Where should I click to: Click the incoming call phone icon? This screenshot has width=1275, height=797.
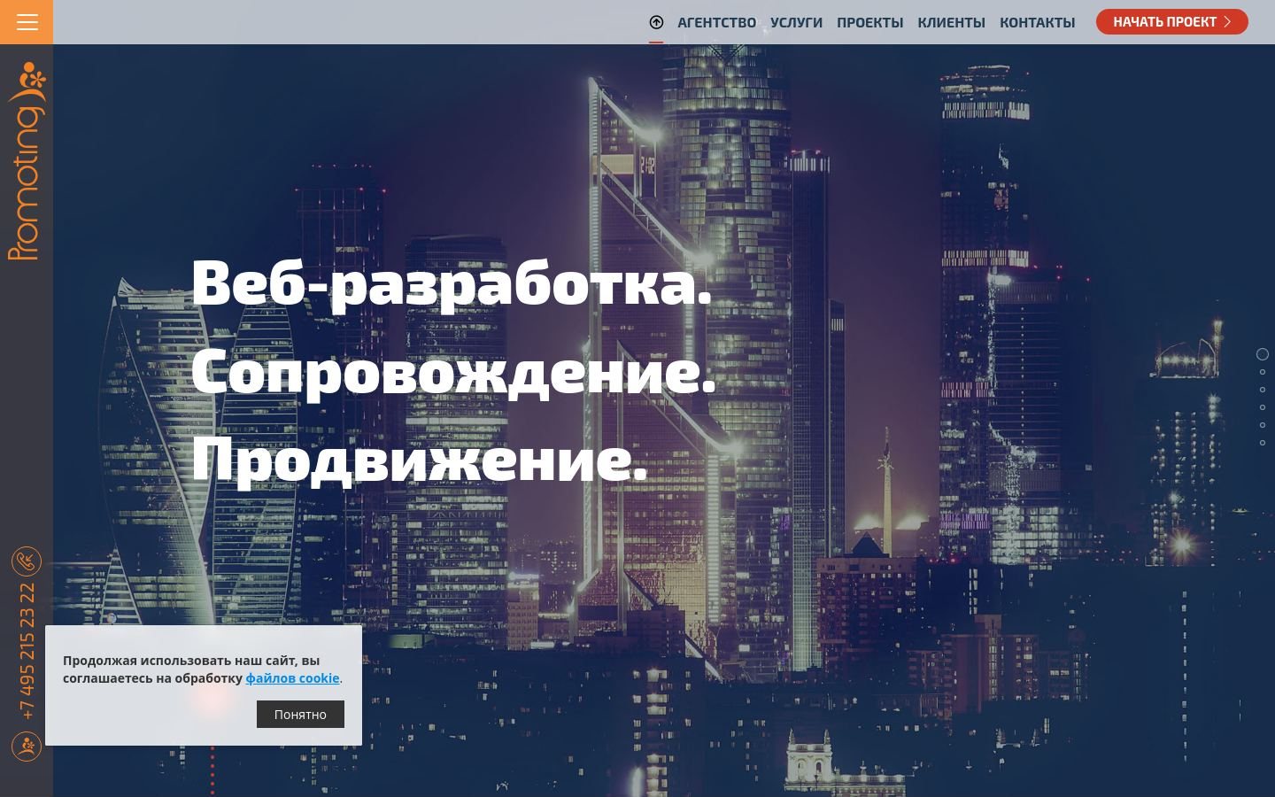[27, 561]
